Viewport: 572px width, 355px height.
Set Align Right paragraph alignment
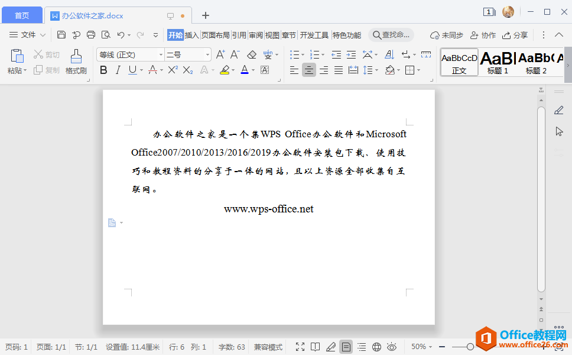[324, 70]
